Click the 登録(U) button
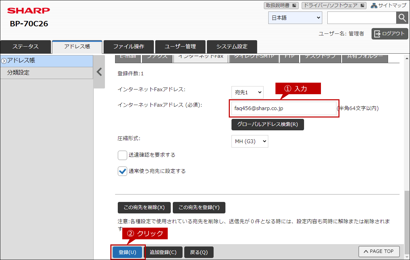 [x=128, y=252]
